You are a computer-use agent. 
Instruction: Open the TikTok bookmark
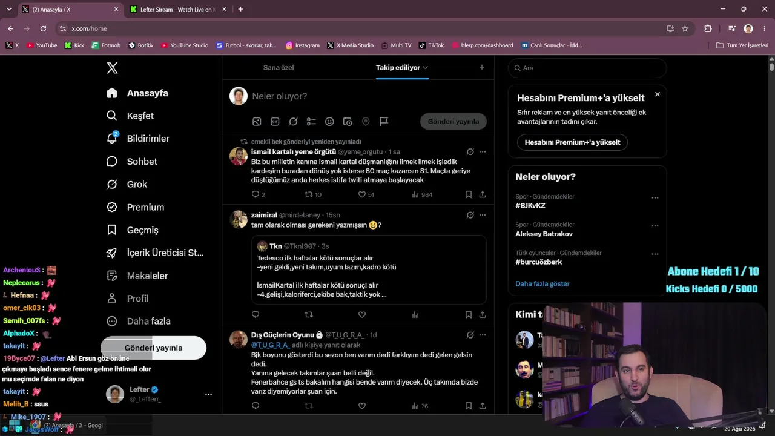431,45
